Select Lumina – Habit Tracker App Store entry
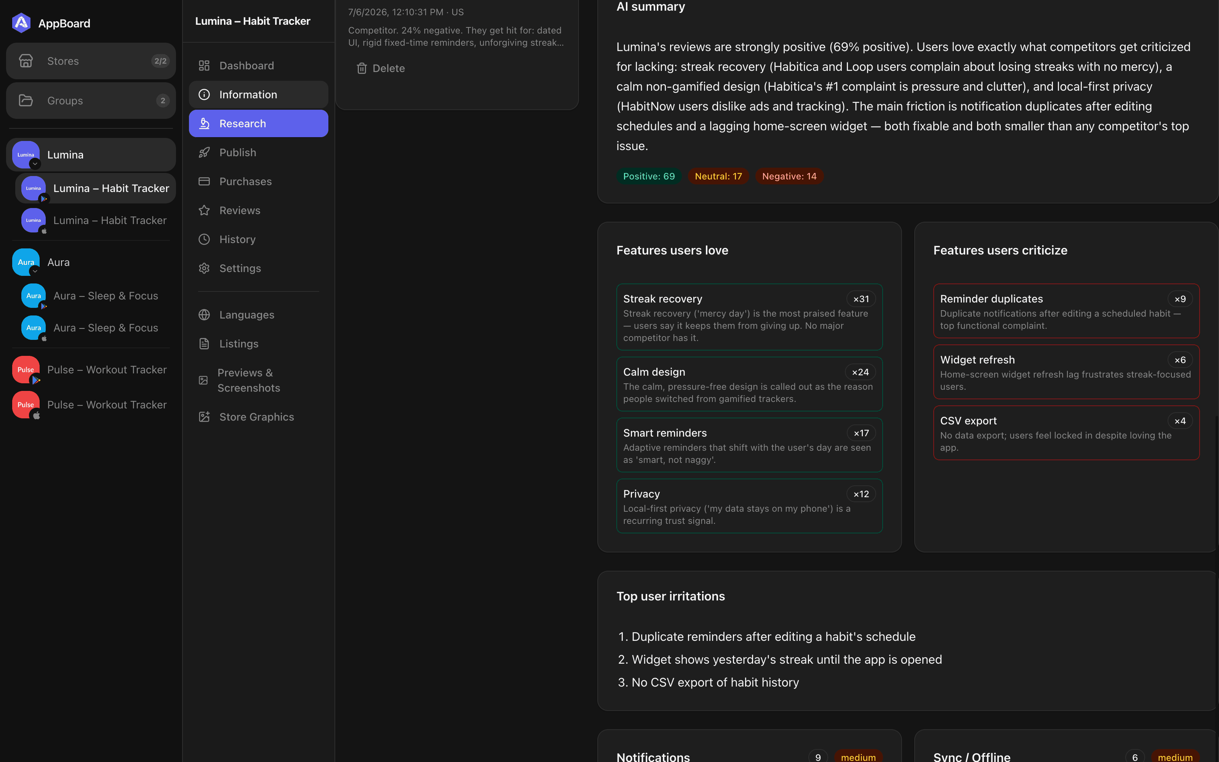Screen dimensions: 1219x762 tap(96, 220)
